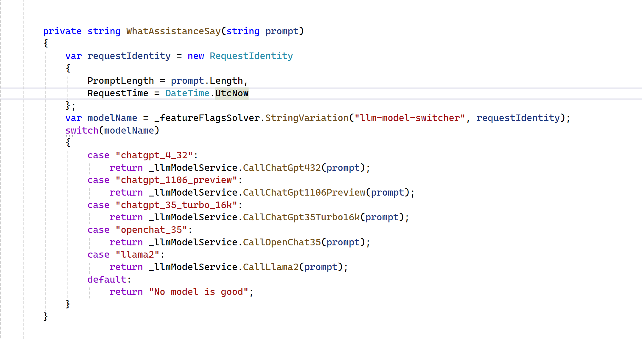642x339 pixels.
Task: Click the WhatAssistanceSay method name
Action: pos(173,31)
